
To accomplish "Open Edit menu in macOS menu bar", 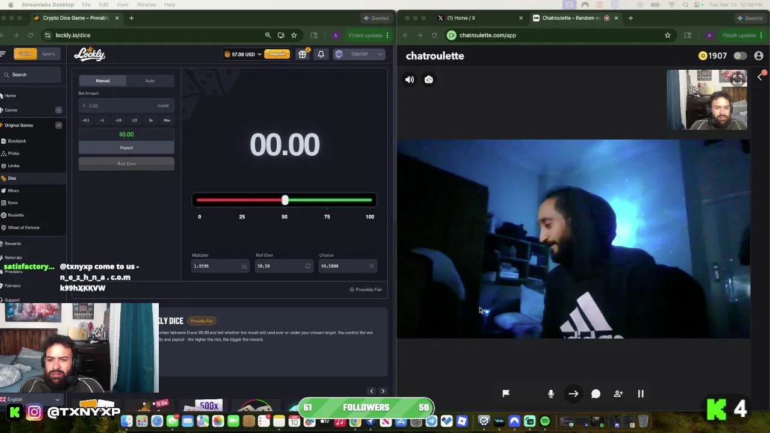I will click(103, 5).
